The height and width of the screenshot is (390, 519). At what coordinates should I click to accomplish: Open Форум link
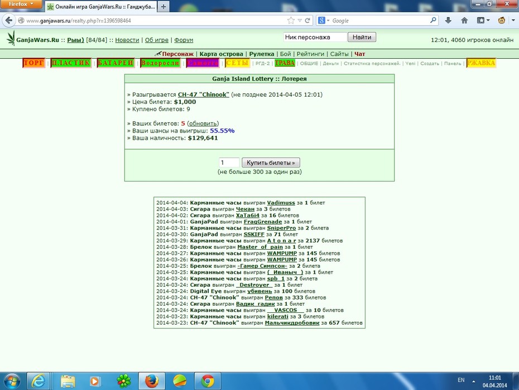(184, 40)
